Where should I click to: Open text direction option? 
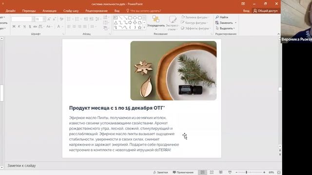pyautogui.click(x=106, y=17)
